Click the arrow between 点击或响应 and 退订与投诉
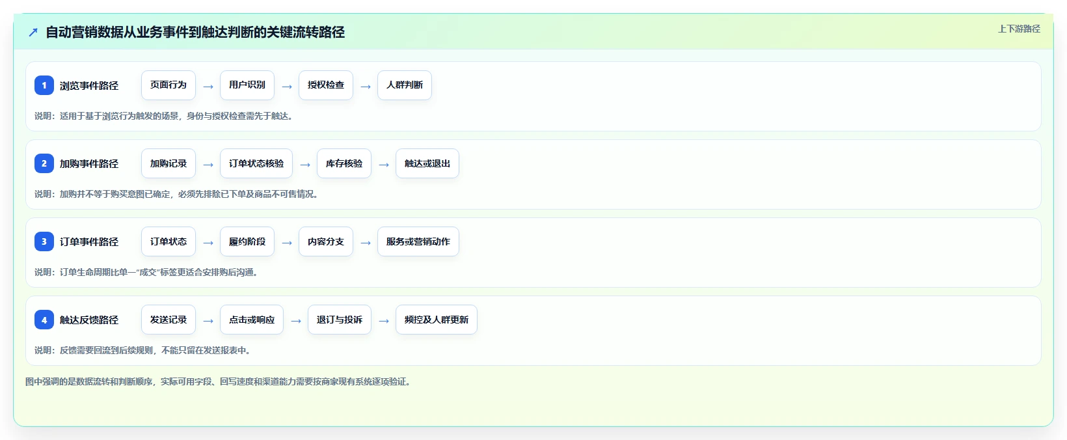This screenshot has height=440, width=1067. (296, 321)
